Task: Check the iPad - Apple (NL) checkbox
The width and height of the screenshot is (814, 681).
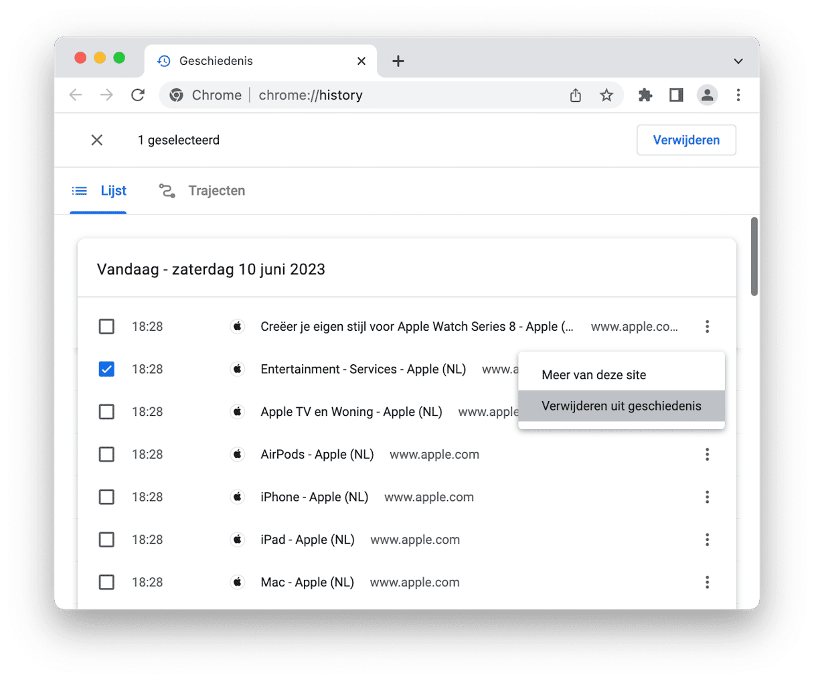Action: 106,540
